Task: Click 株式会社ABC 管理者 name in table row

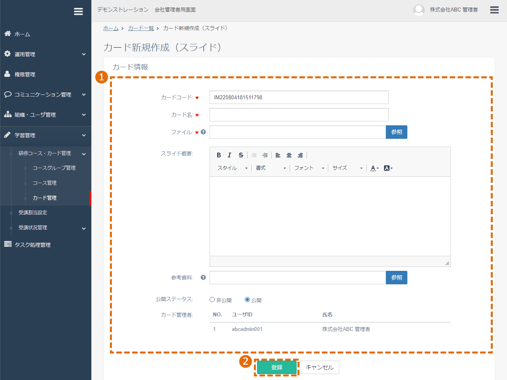Action: (x=346, y=329)
